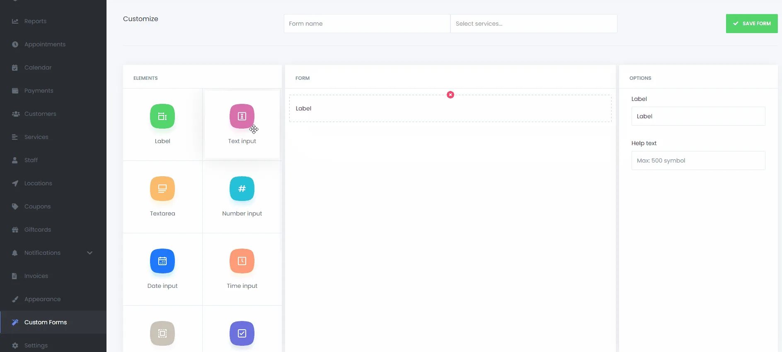Click the Giftcards gift icon
The image size is (782, 352).
[x=15, y=230]
